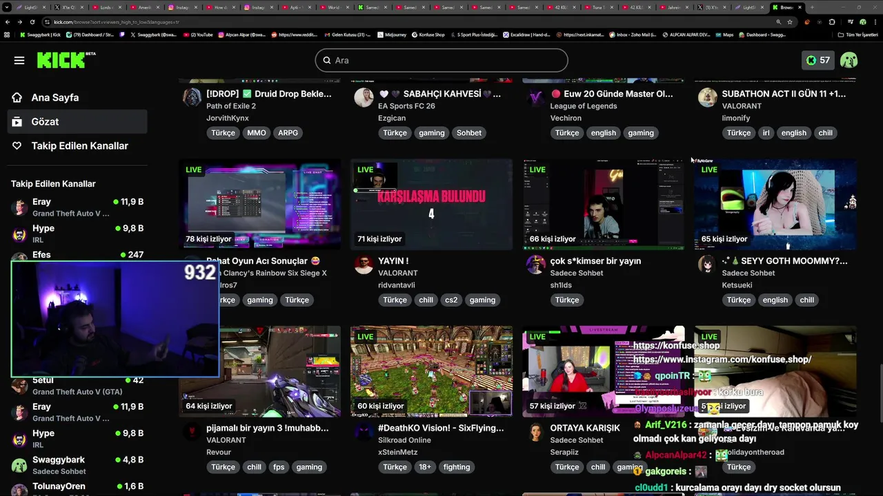The height and width of the screenshot is (496, 883).
Task: Open Serapiiz channel avatar
Action: 535,432
